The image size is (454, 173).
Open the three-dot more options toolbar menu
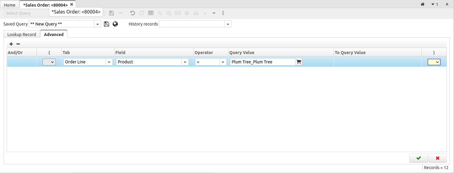223,13
